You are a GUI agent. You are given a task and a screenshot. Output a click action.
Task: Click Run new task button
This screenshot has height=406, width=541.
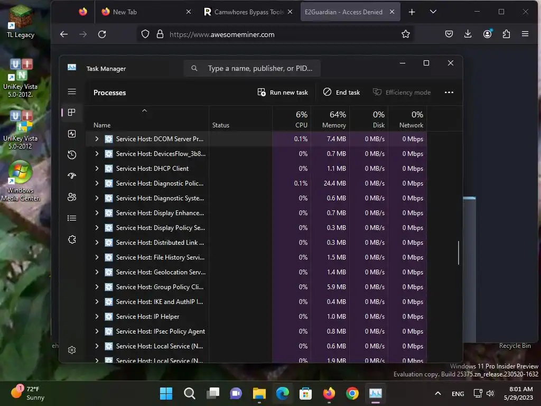[283, 93]
